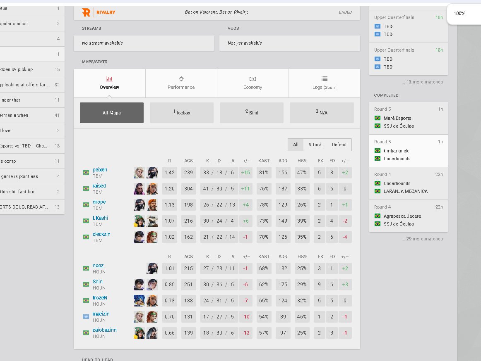Viewport: 481px width, 361px height.
Task: Click caiobazinn's second agent icon
Action: 152,333
